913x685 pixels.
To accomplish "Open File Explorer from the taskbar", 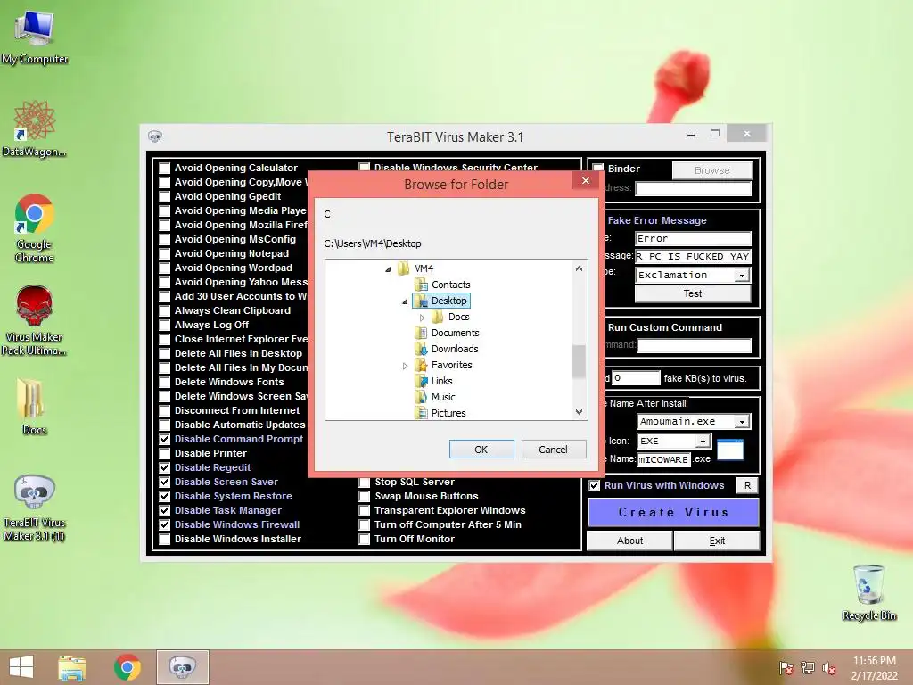I will [x=72, y=667].
